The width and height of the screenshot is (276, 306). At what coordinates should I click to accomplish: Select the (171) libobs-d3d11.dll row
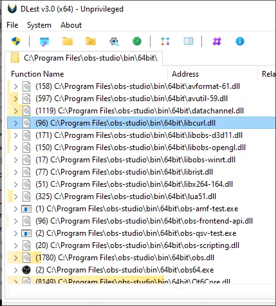[x=142, y=135]
